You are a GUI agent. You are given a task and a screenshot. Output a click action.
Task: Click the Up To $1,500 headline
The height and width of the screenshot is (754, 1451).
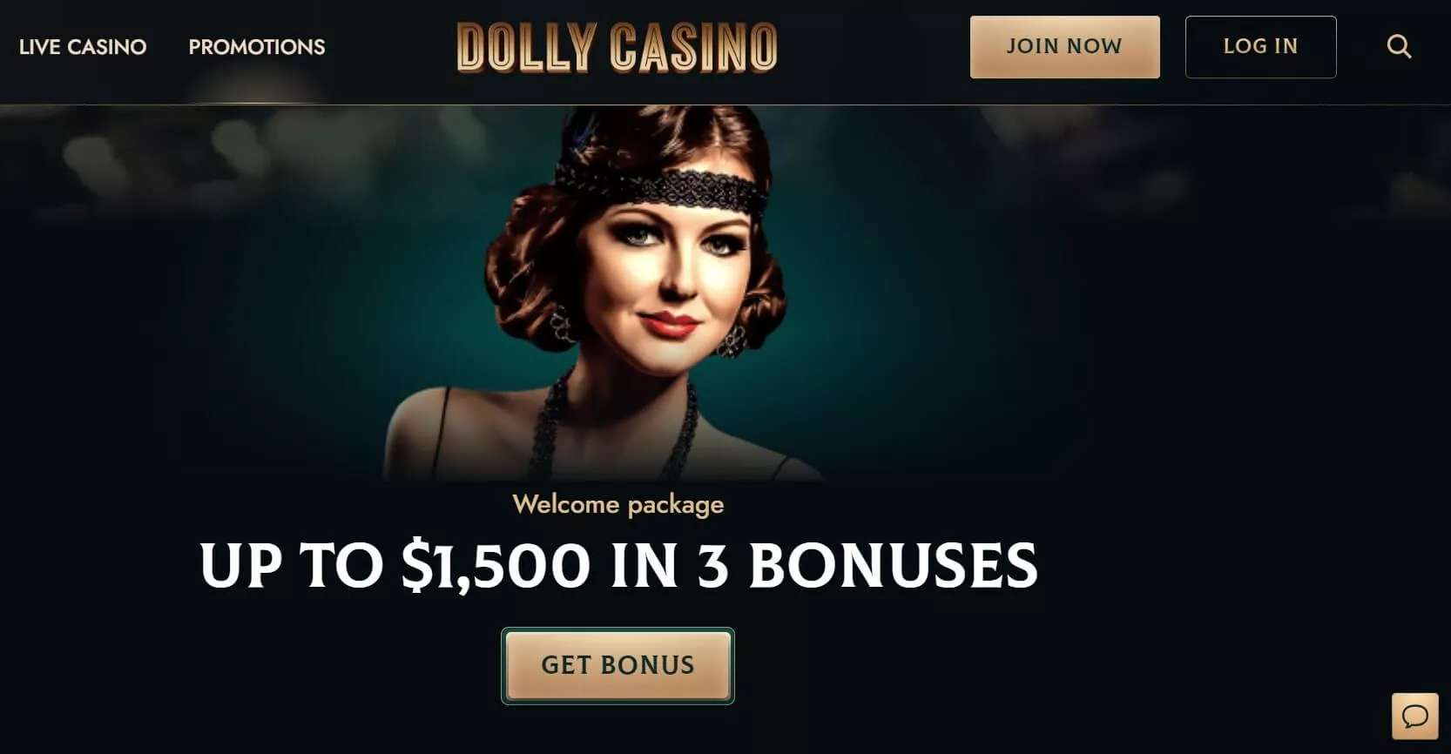click(618, 566)
